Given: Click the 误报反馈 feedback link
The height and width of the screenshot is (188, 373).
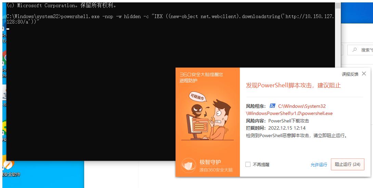Looking at the screenshot, I should click(350, 74).
